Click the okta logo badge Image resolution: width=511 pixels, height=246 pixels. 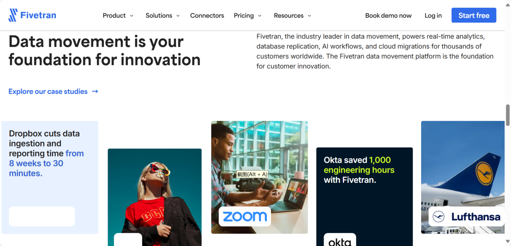pyautogui.click(x=340, y=240)
